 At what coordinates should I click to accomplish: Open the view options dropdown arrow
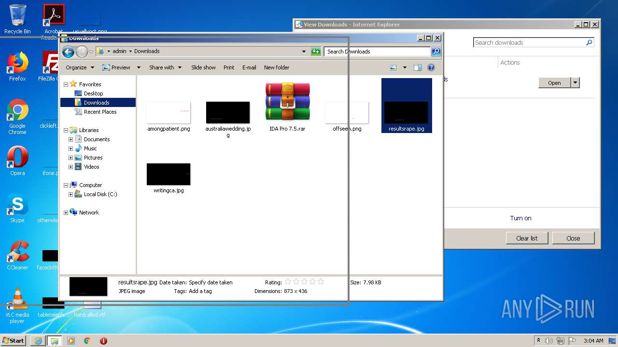(405, 67)
